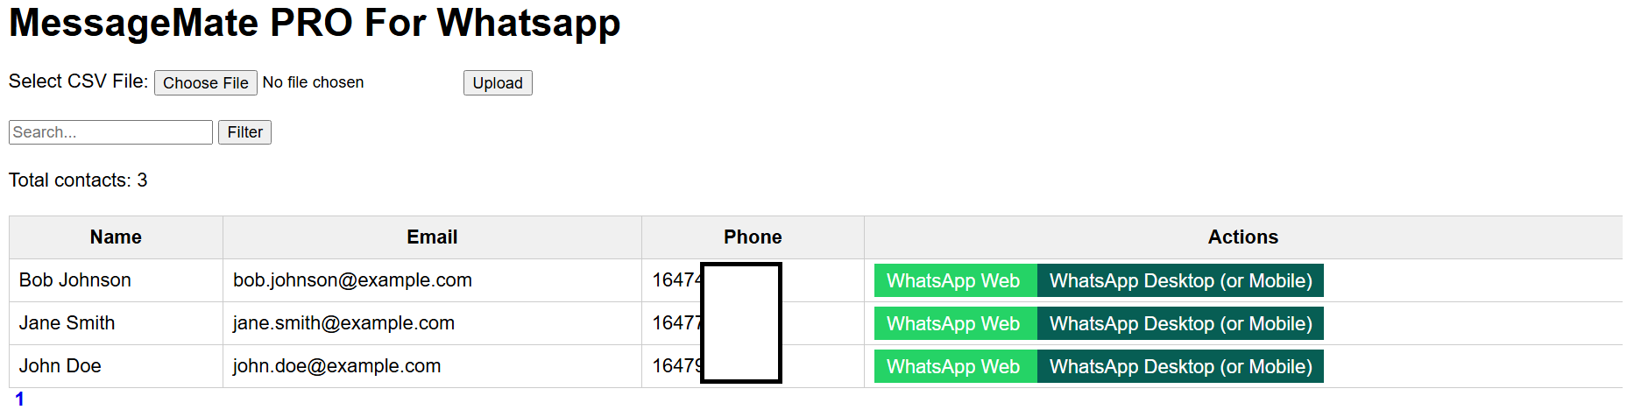Click the Upload button
Viewport: 1627px width, 410px height.
[498, 82]
